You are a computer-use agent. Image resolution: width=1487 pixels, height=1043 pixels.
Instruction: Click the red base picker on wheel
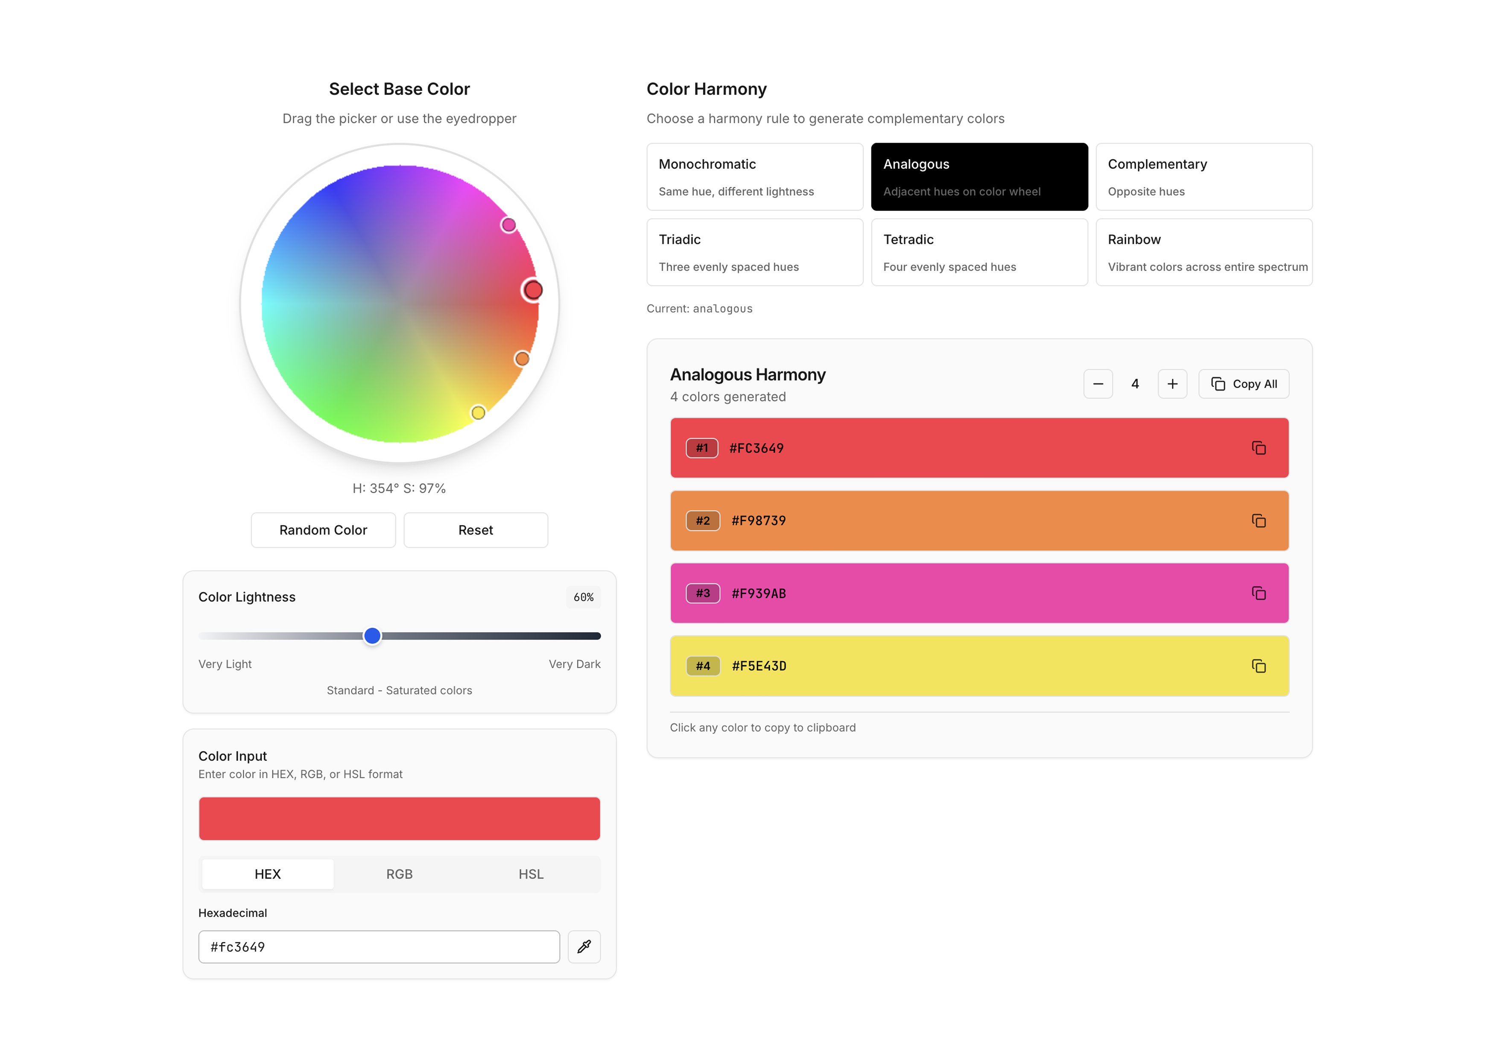[x=533, y=290]
